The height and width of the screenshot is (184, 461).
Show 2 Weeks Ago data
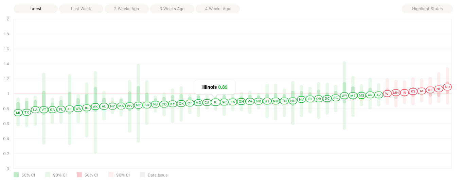(126, 9)
